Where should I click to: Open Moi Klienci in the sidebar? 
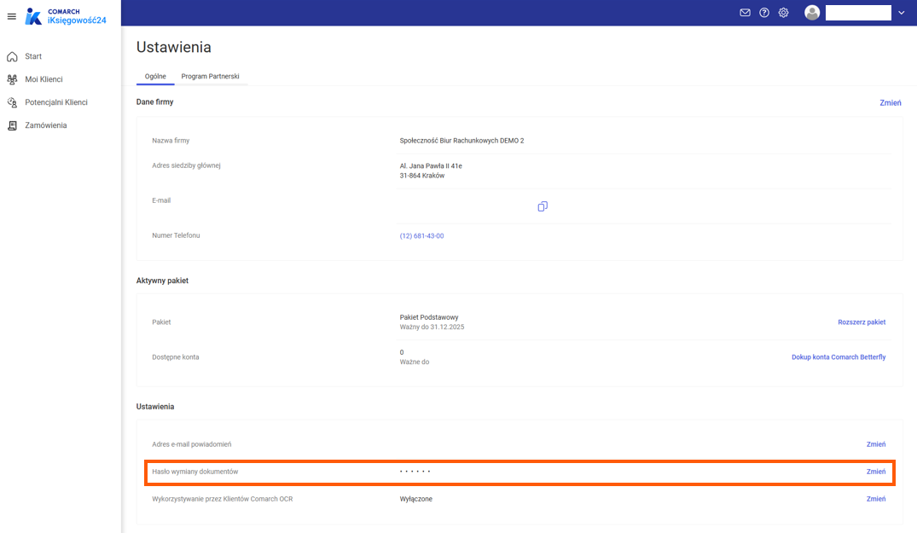(44, 79)
